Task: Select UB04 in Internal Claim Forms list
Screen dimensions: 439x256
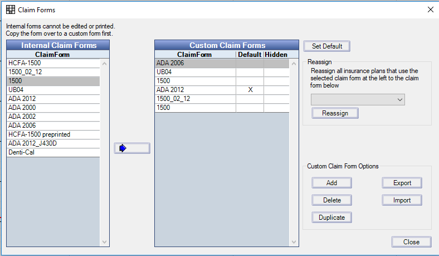Action: click(x=53, y=90)
